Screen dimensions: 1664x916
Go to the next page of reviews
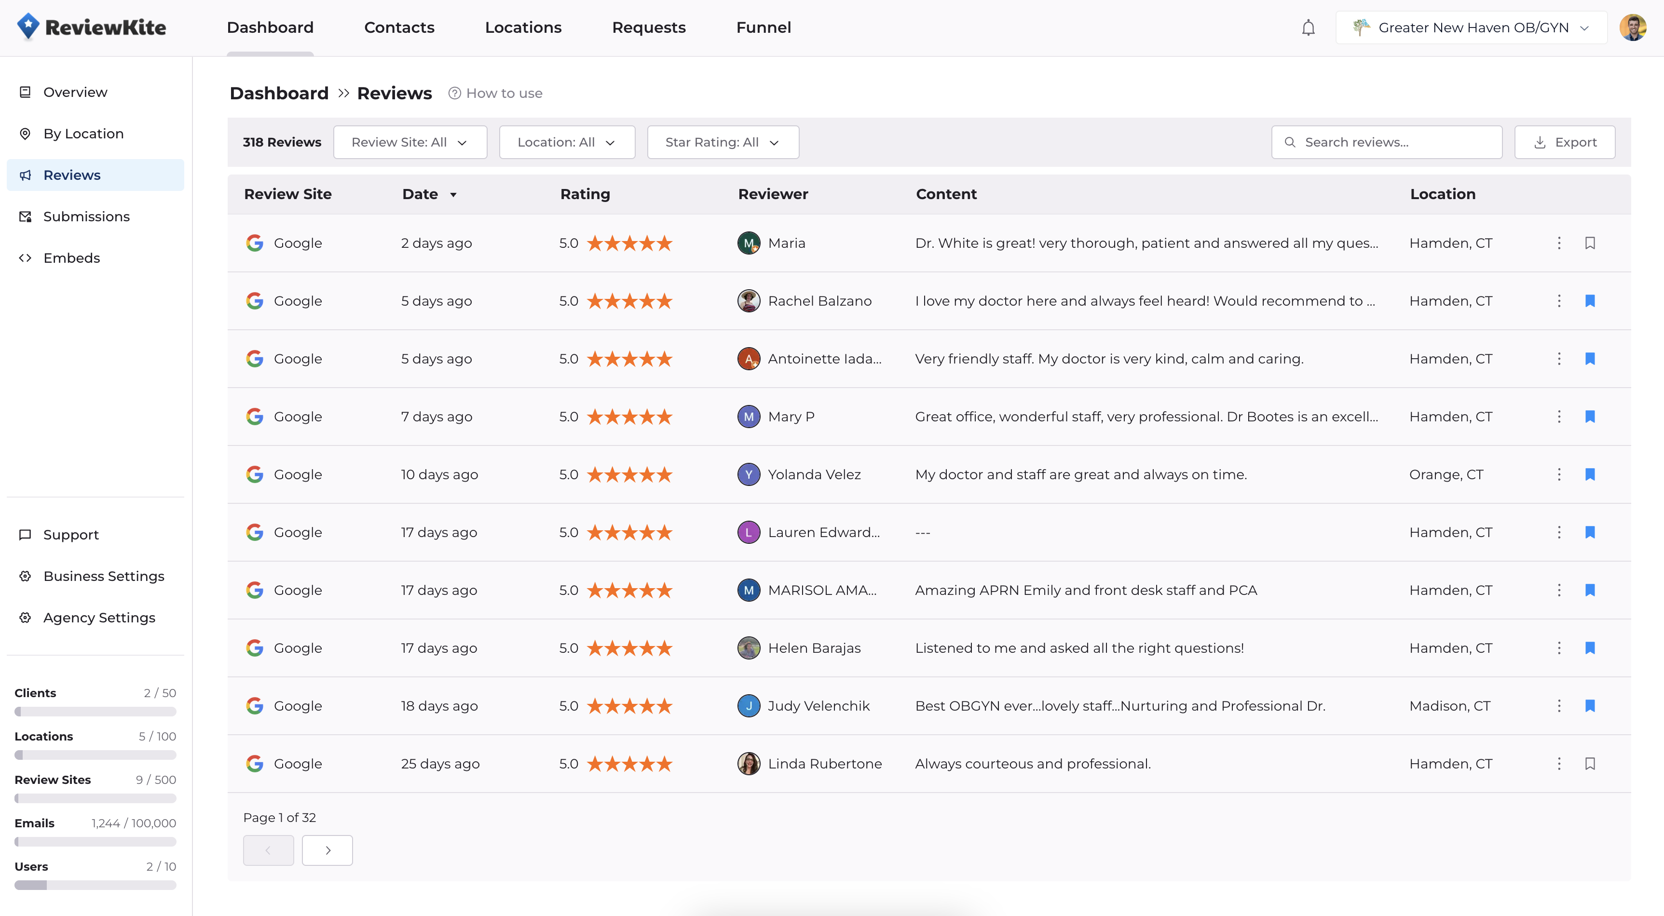(327, 850)
